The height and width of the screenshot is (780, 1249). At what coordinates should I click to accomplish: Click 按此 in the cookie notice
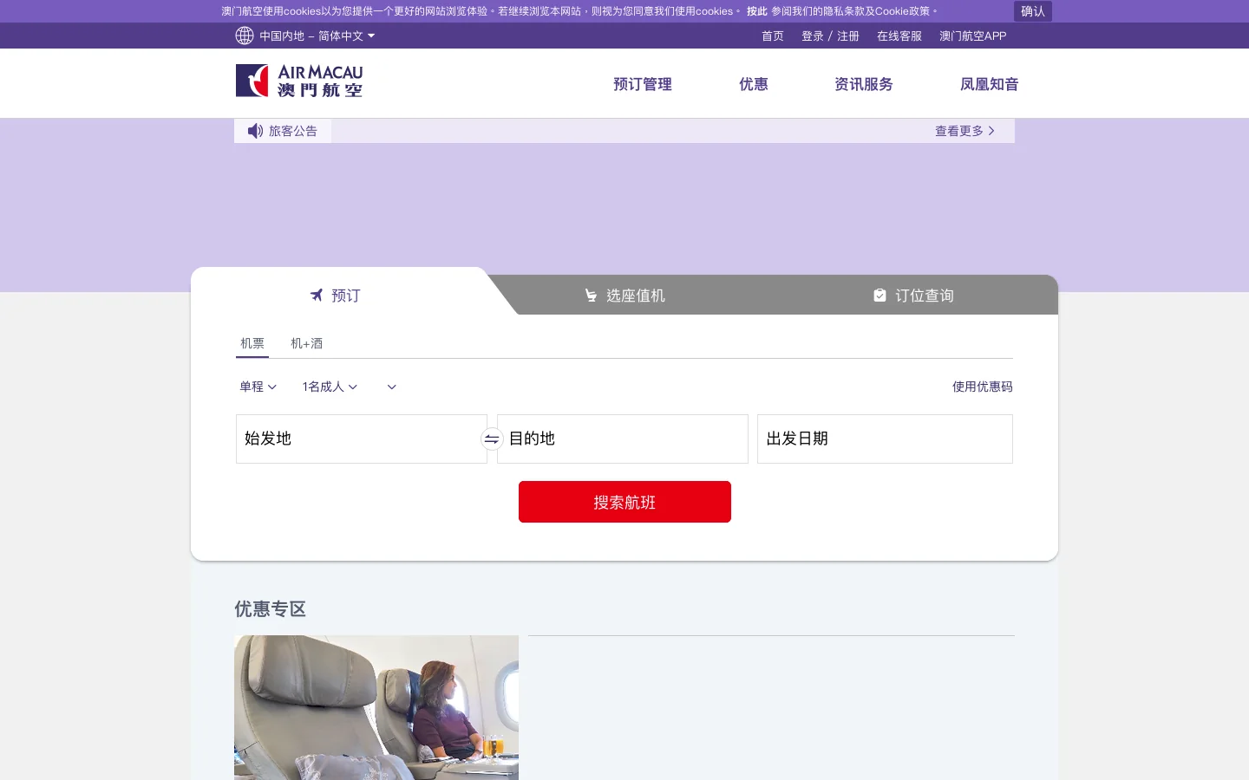click(757, 11)
